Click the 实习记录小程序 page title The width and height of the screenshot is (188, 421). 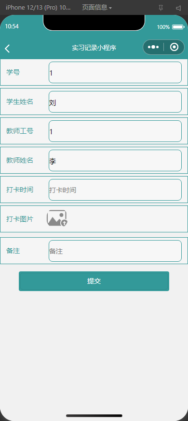[94, 48]
